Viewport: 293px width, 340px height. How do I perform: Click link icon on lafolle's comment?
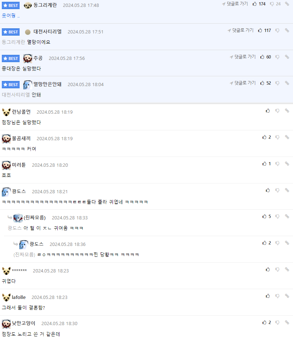287,296
